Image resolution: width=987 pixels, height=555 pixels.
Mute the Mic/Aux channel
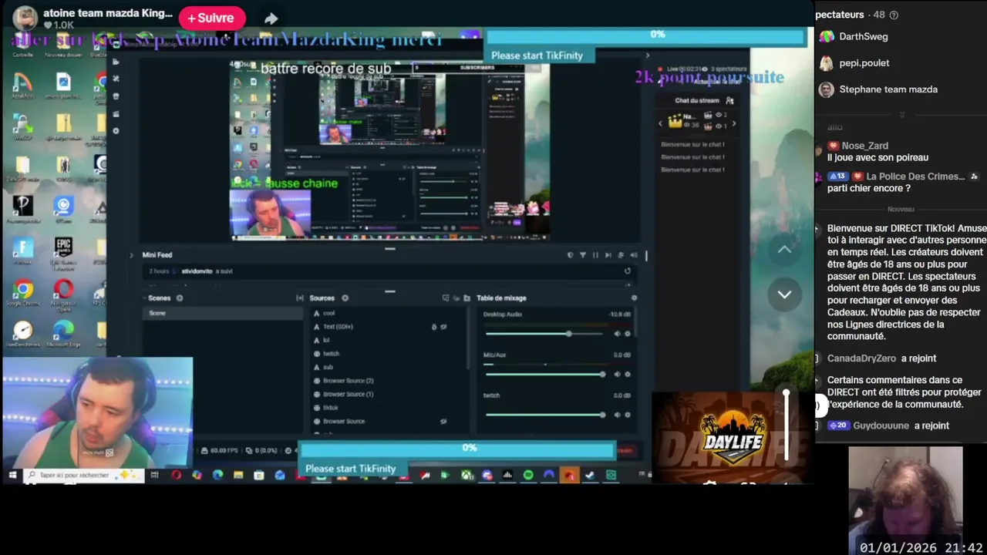(x=617, y=374)
